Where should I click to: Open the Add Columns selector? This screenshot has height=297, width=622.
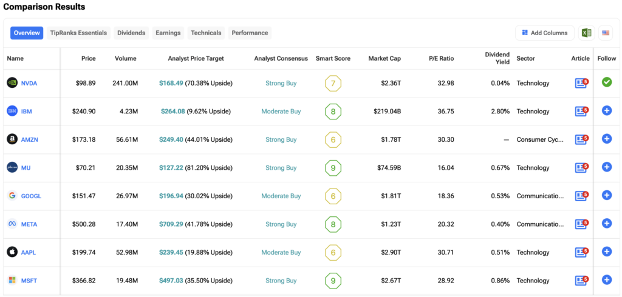coord(544,33)
